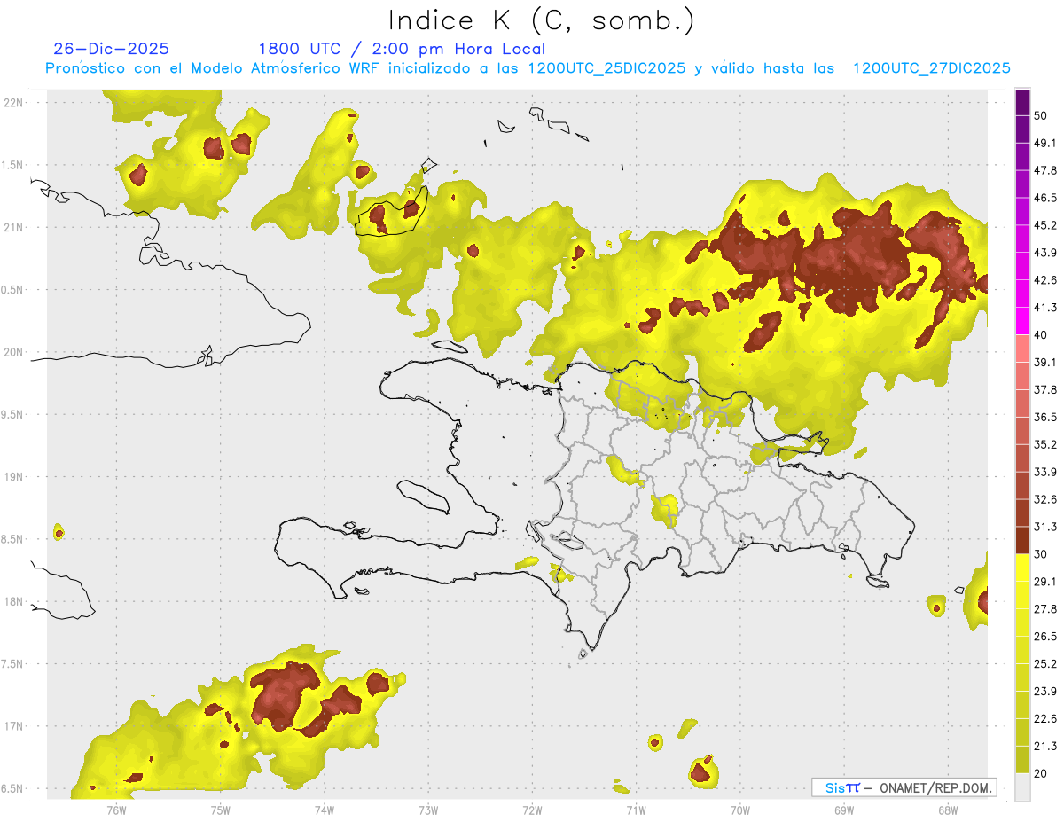Screen dimensions: 1064x822
Task: Click the 71W longitude axis label
Action: point(636,810)
